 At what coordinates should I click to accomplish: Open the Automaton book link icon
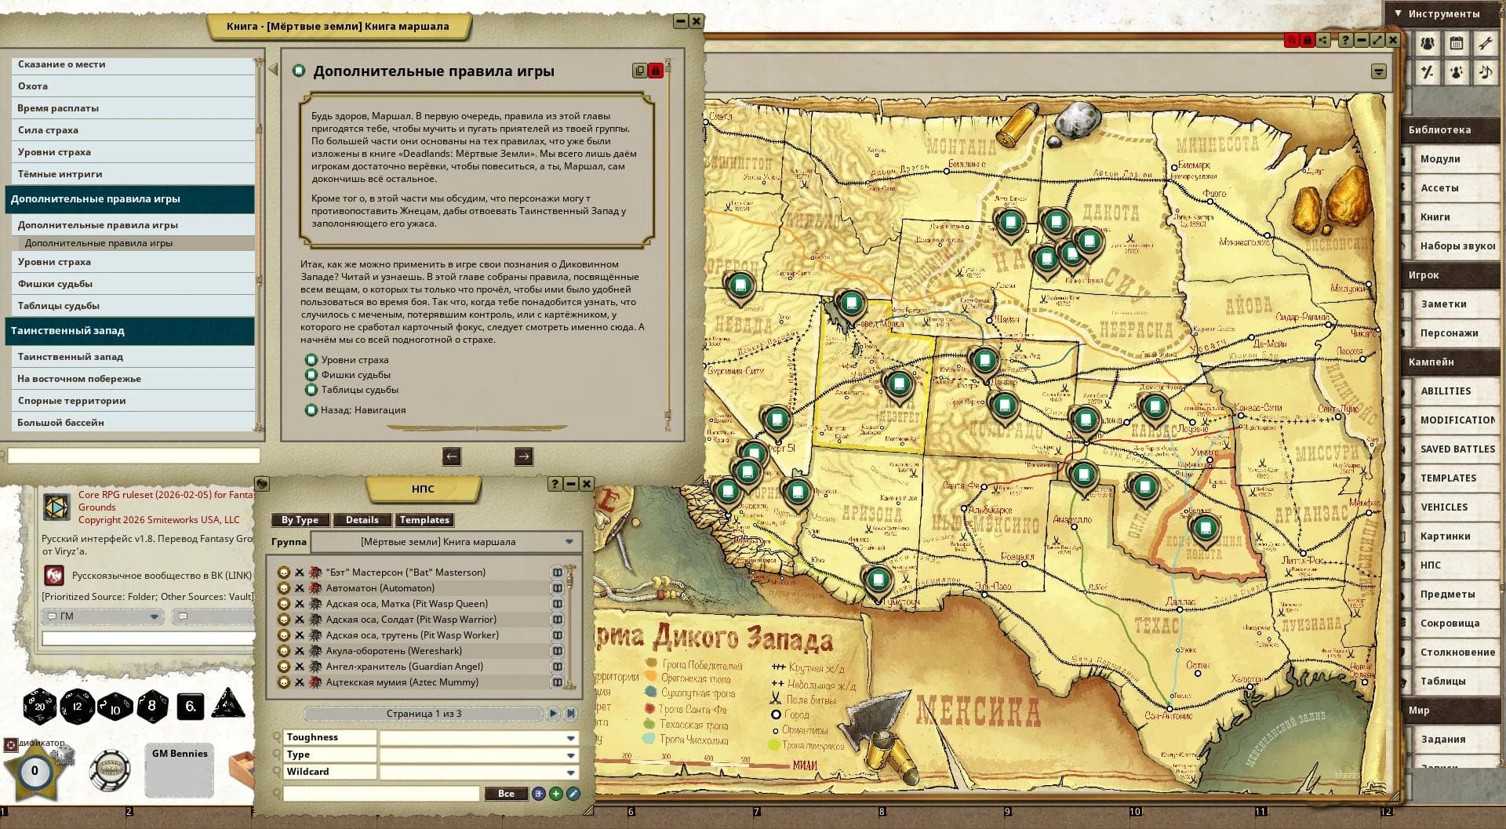coord(557,588)
